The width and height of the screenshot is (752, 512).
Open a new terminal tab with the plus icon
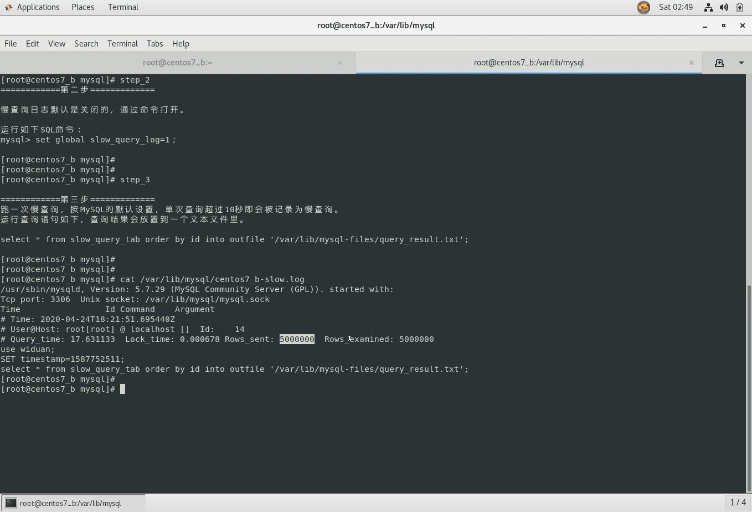tap(719, 63)
